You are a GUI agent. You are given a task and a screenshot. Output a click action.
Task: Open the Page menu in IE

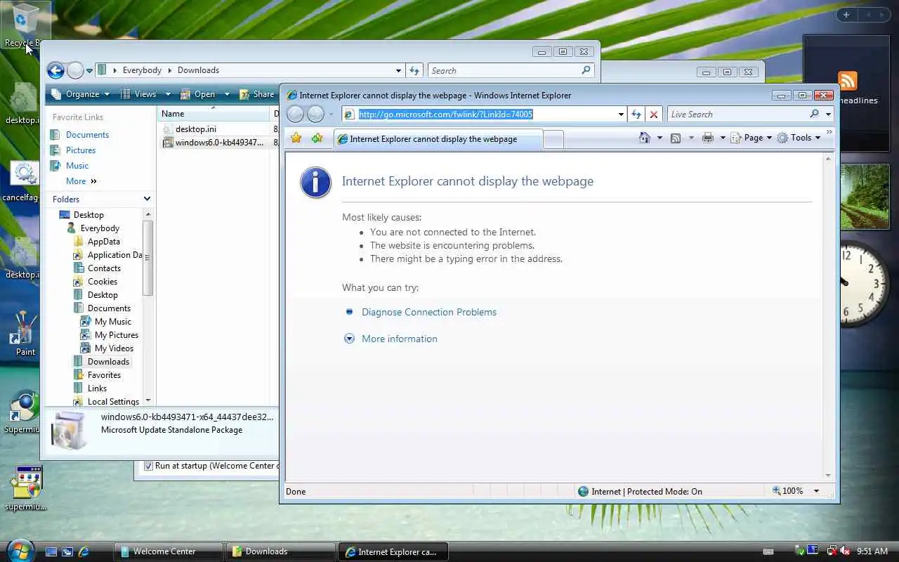[752, 138]
